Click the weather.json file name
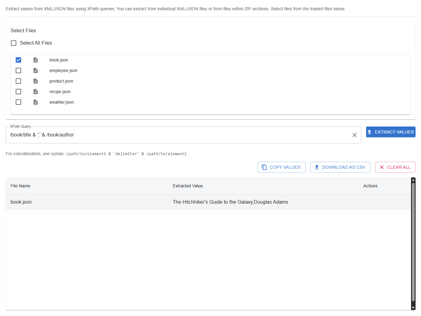Screen dimensions: 421x316 point(62,102)
